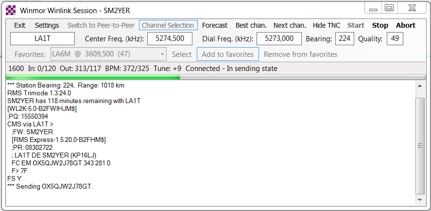Image resolution: width=431 pixels, height=211 pixels.
Task: Click the Stop command
Action: [380, 25]
